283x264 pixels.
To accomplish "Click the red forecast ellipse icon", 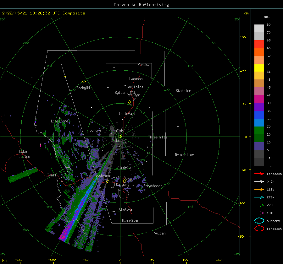I will (x=259, y=229).
